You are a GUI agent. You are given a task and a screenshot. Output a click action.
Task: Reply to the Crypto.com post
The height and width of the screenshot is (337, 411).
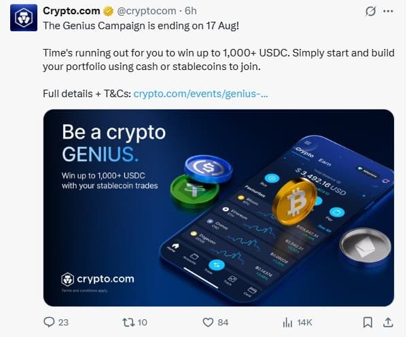(x=48, y=322)
